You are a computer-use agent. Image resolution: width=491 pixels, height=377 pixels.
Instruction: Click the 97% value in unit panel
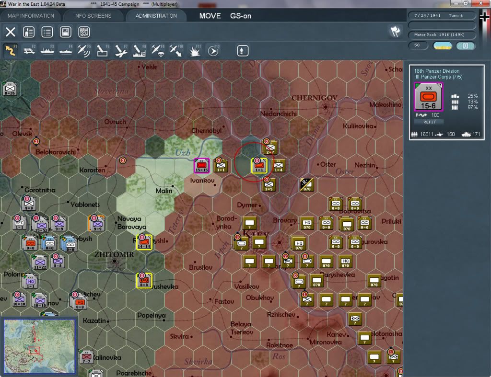click(x=472, y=108)
